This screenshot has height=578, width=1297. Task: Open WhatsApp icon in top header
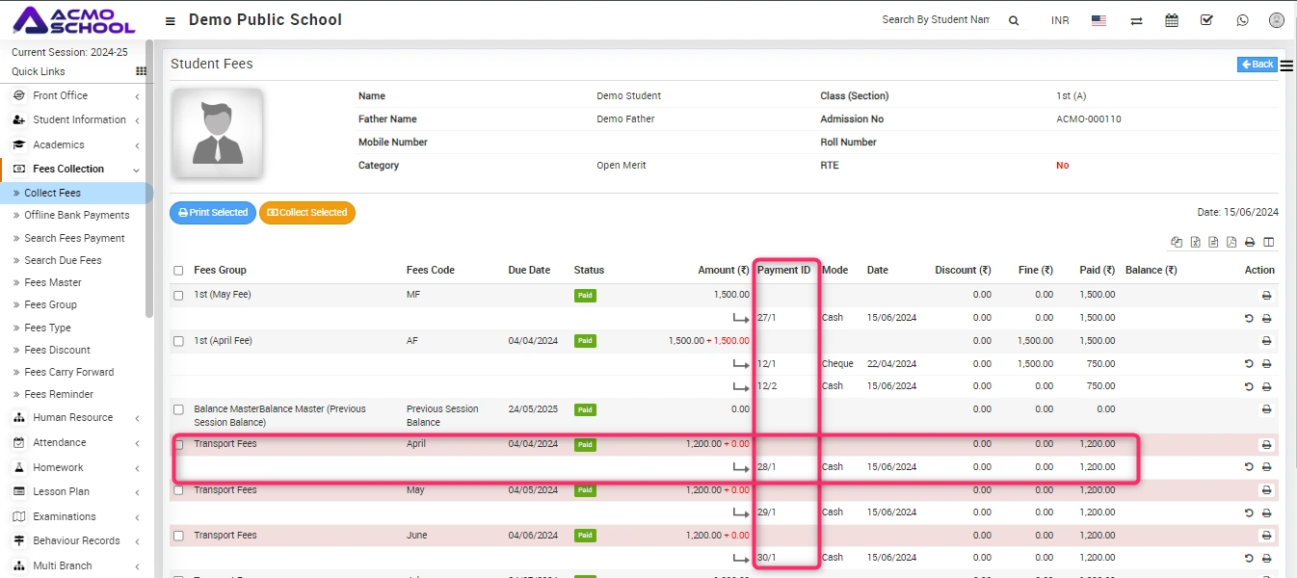[x=1242, y=20]
